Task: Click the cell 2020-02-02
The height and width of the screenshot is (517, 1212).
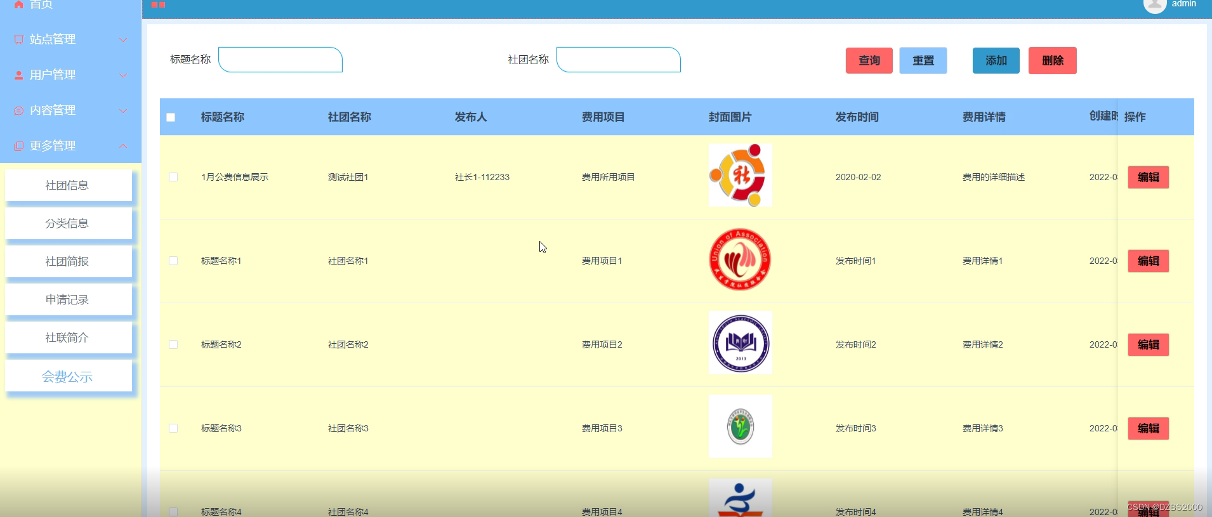Action: pos(859,177)
